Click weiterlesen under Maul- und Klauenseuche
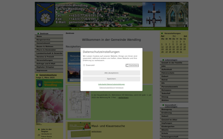 96,132
